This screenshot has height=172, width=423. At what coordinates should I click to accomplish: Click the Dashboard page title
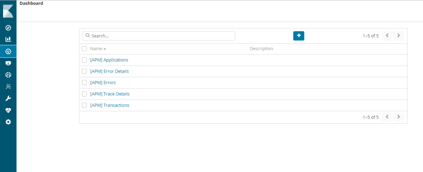pyautogui.click(x=31, y=3)
